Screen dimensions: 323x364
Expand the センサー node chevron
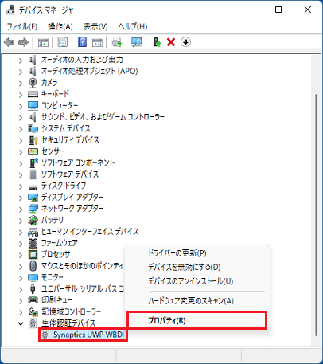point(21,152)
